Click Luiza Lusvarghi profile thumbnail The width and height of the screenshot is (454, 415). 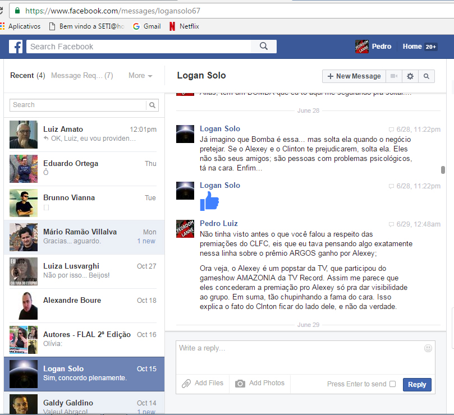point(24,271)
